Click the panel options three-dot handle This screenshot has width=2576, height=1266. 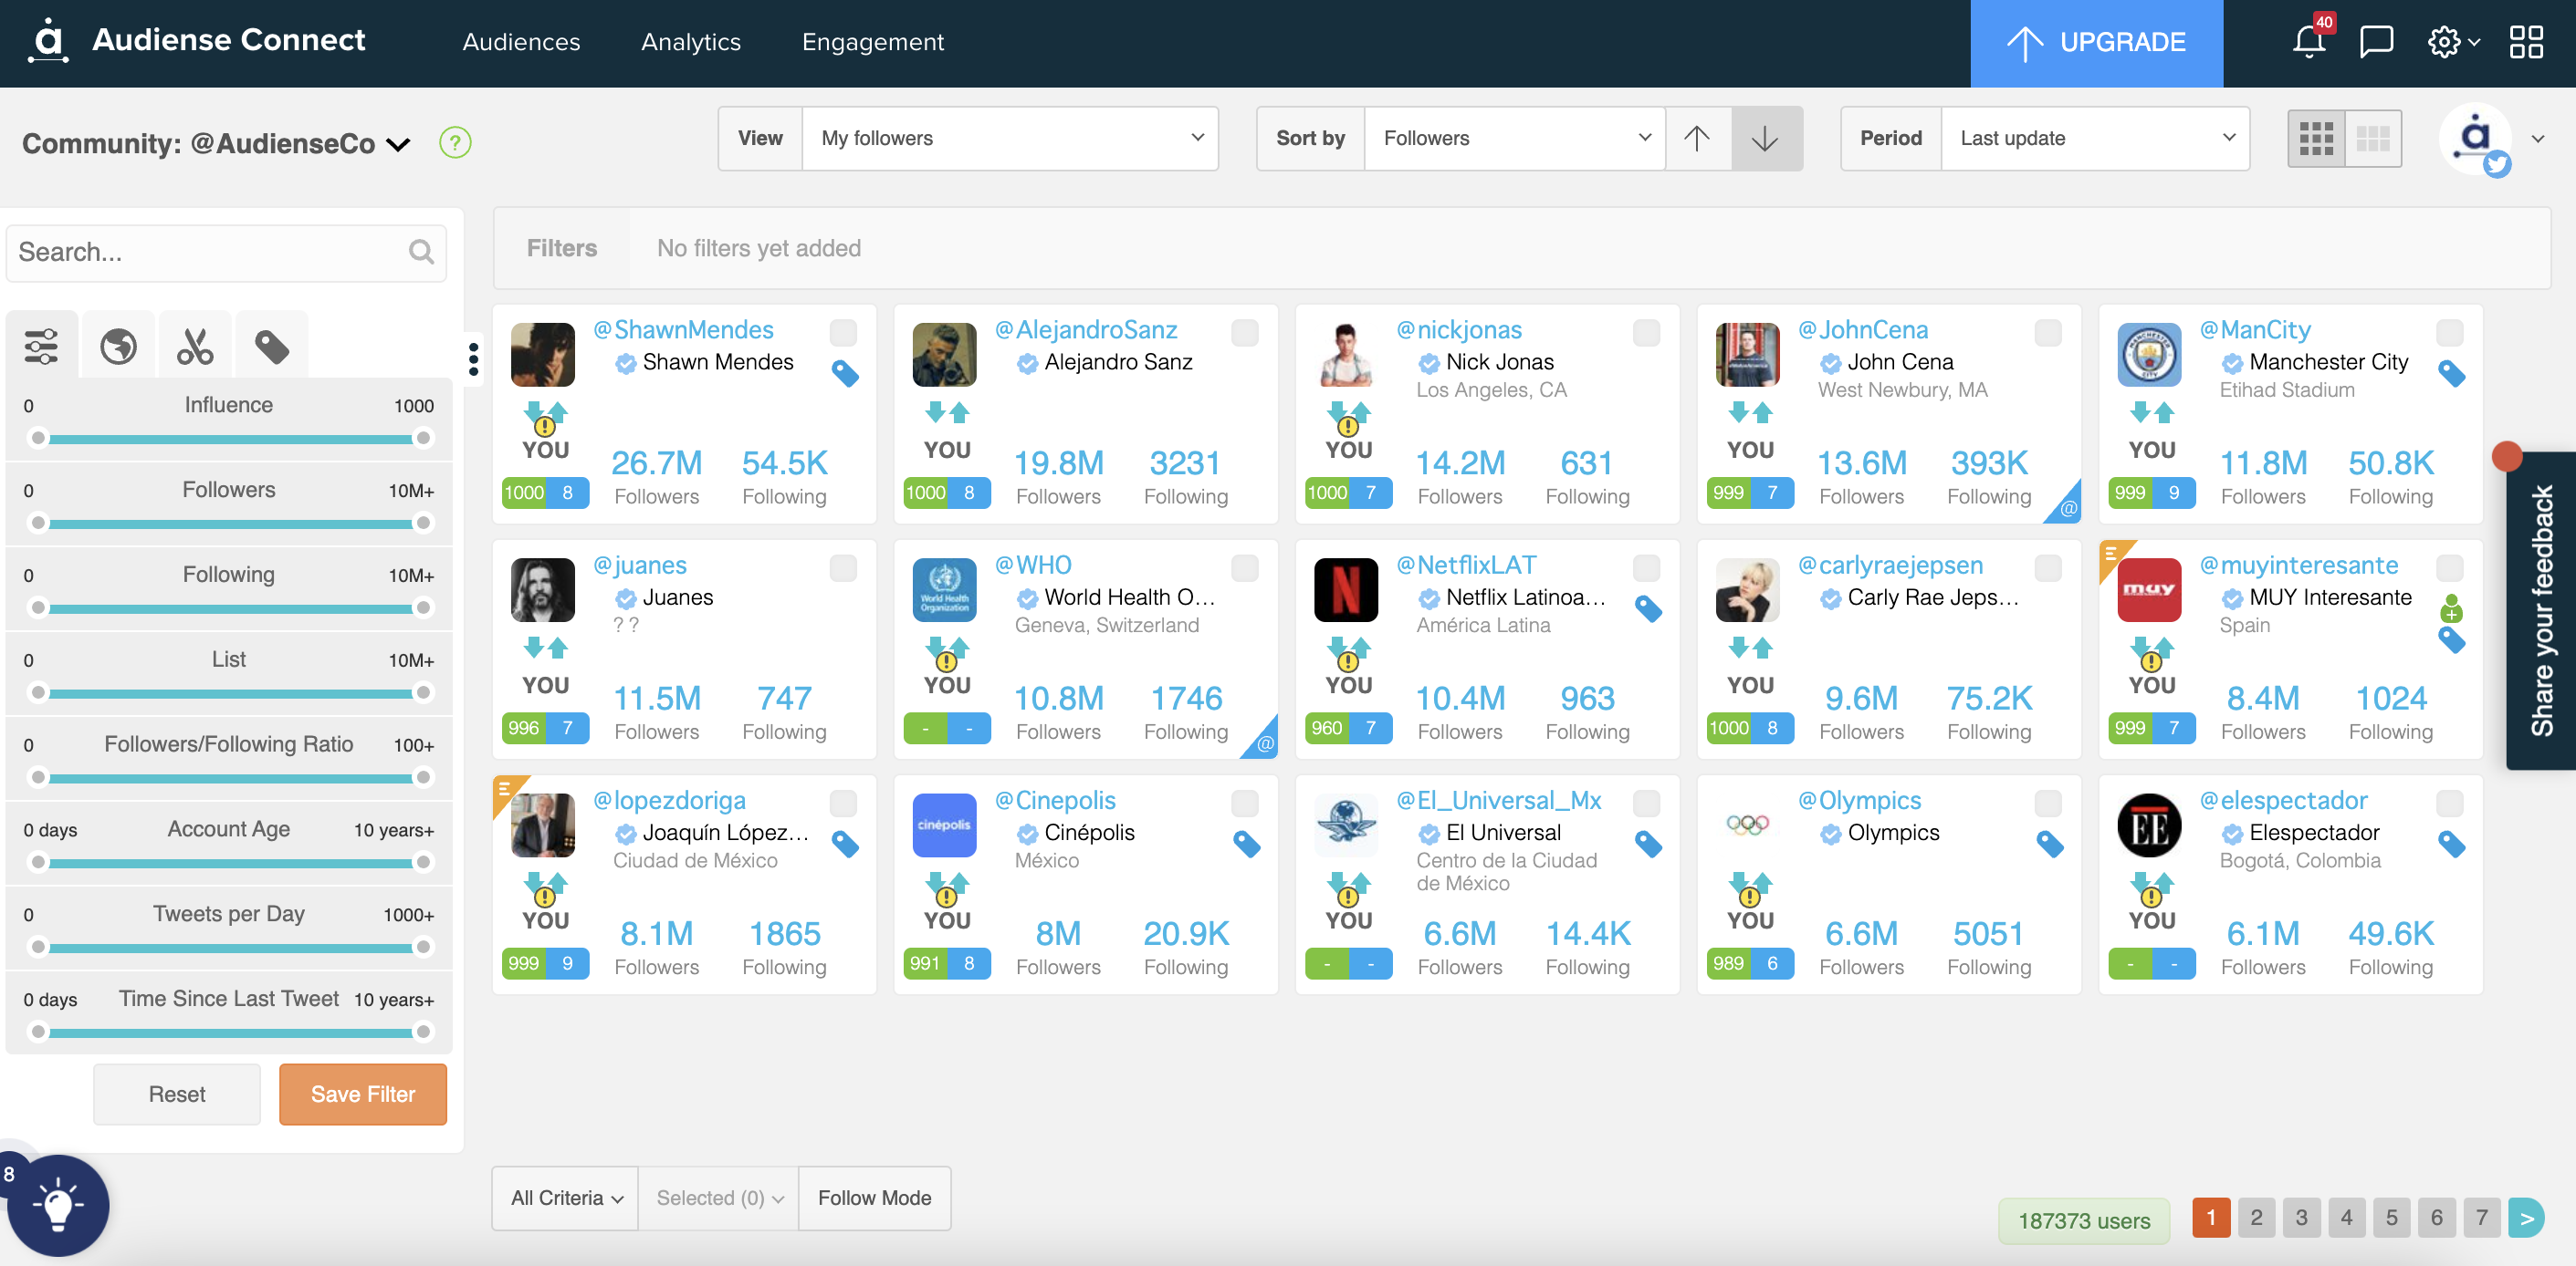pyautogui.click(x=473, y=358)
